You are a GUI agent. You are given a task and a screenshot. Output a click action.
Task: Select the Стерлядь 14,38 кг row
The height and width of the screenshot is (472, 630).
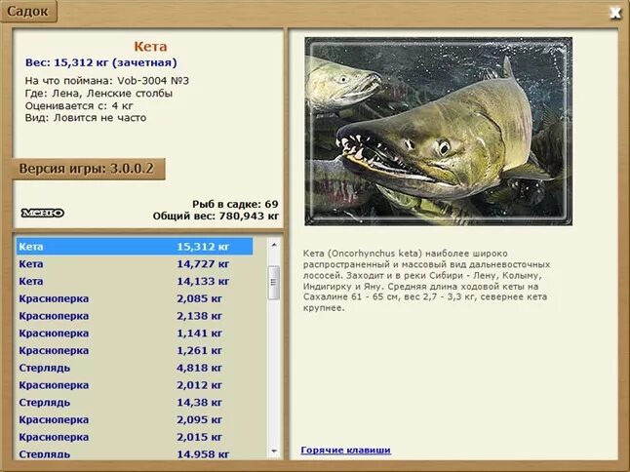point(135,402)
